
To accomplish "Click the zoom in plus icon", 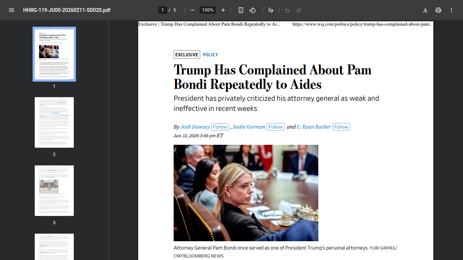I will (223, 10).
